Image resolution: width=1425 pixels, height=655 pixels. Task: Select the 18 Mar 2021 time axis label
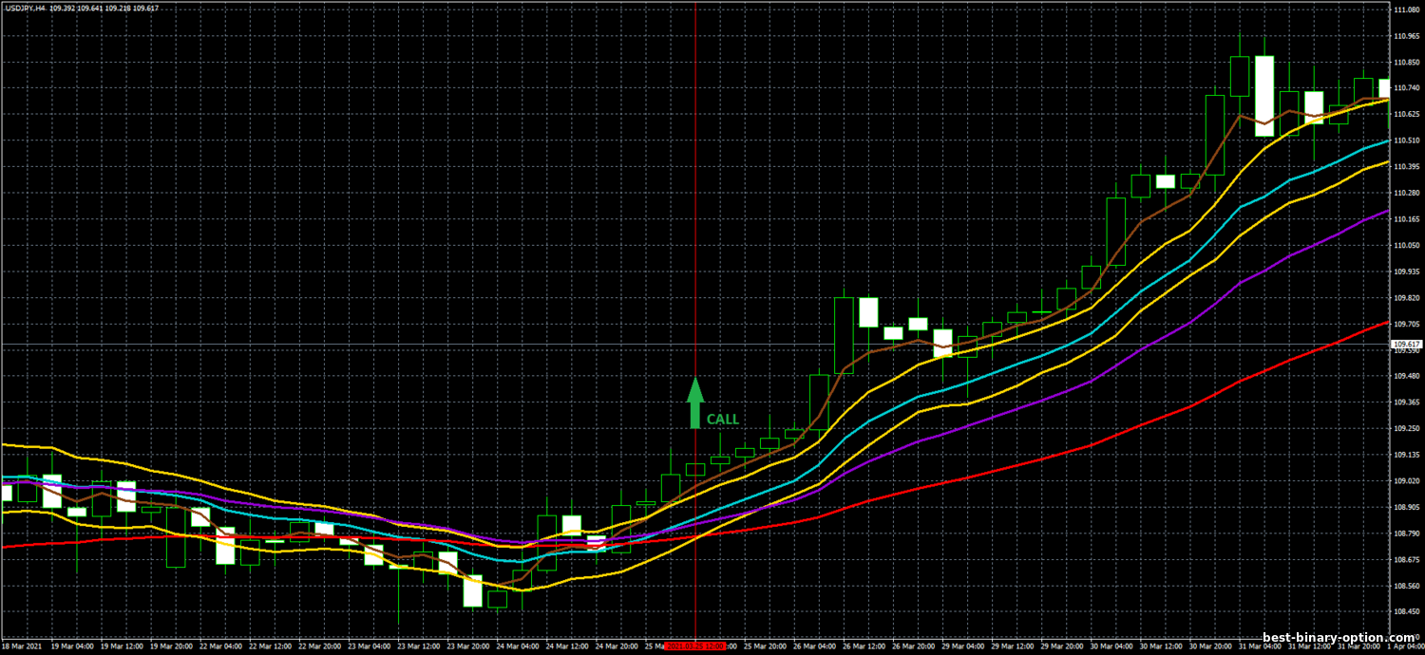21,646
